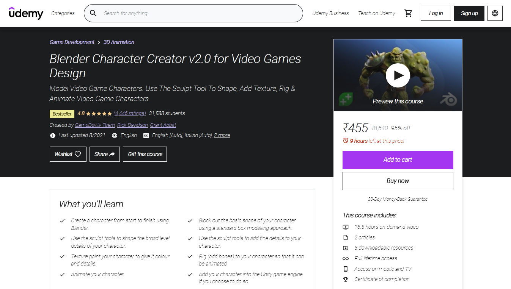
Task: Click checkmark beside 'Block out the basic shape'
Action: 190,220
